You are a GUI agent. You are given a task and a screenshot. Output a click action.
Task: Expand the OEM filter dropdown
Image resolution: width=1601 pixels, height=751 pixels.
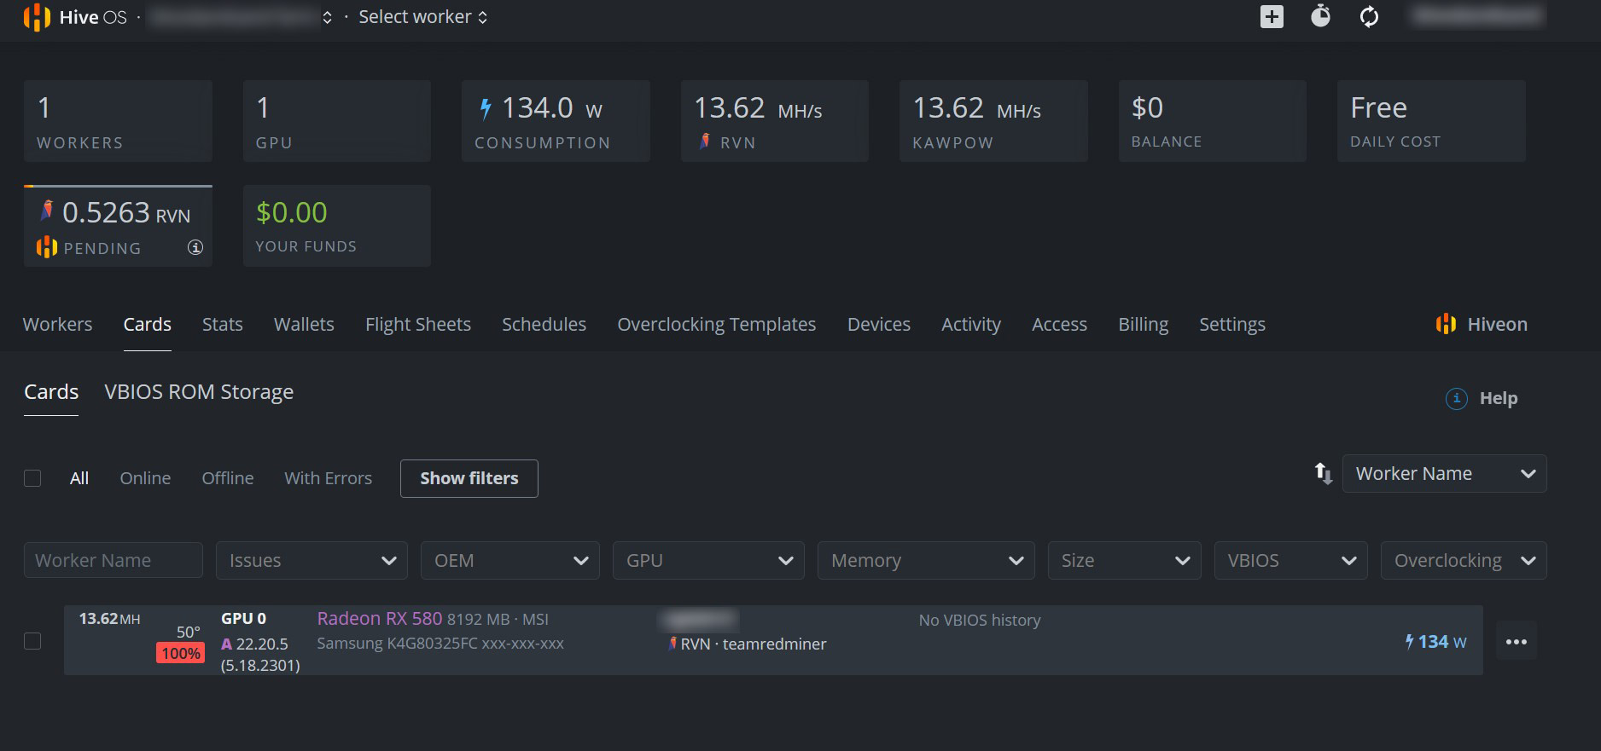(510, 560)
